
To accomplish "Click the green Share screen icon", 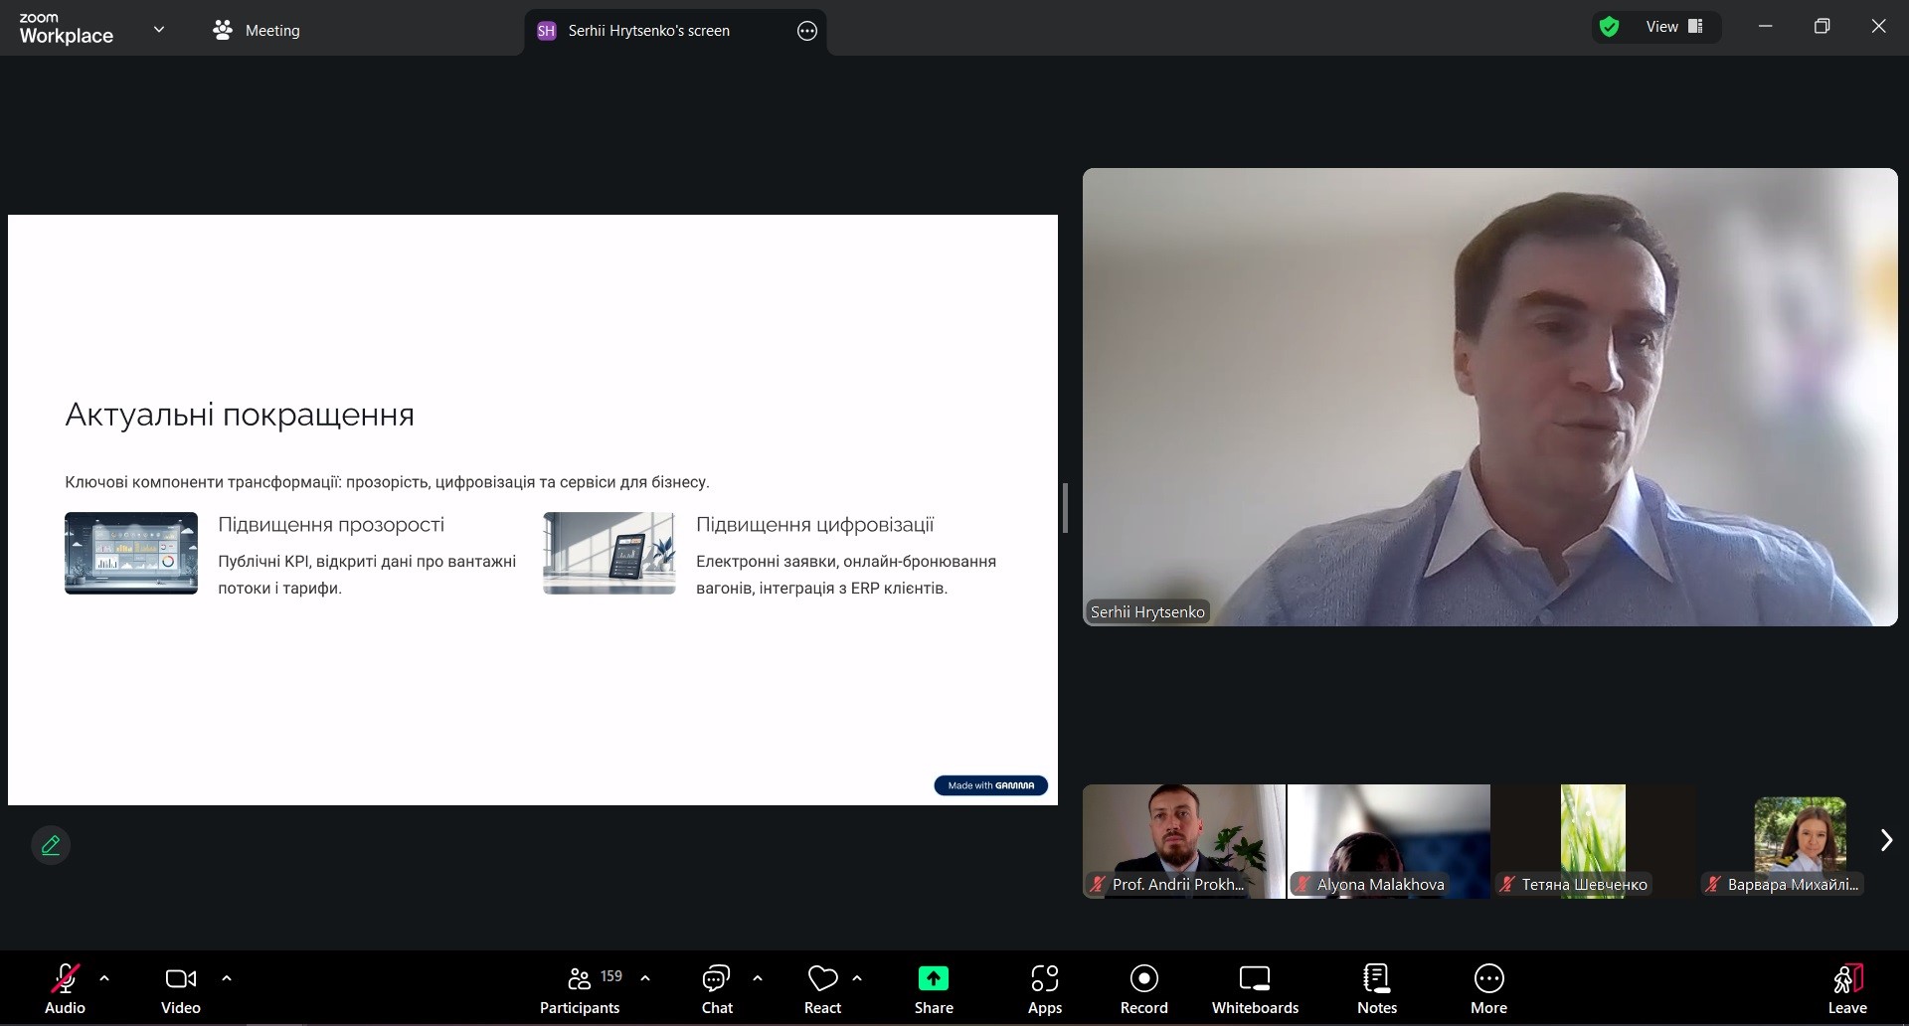I will tap(933, 979).
